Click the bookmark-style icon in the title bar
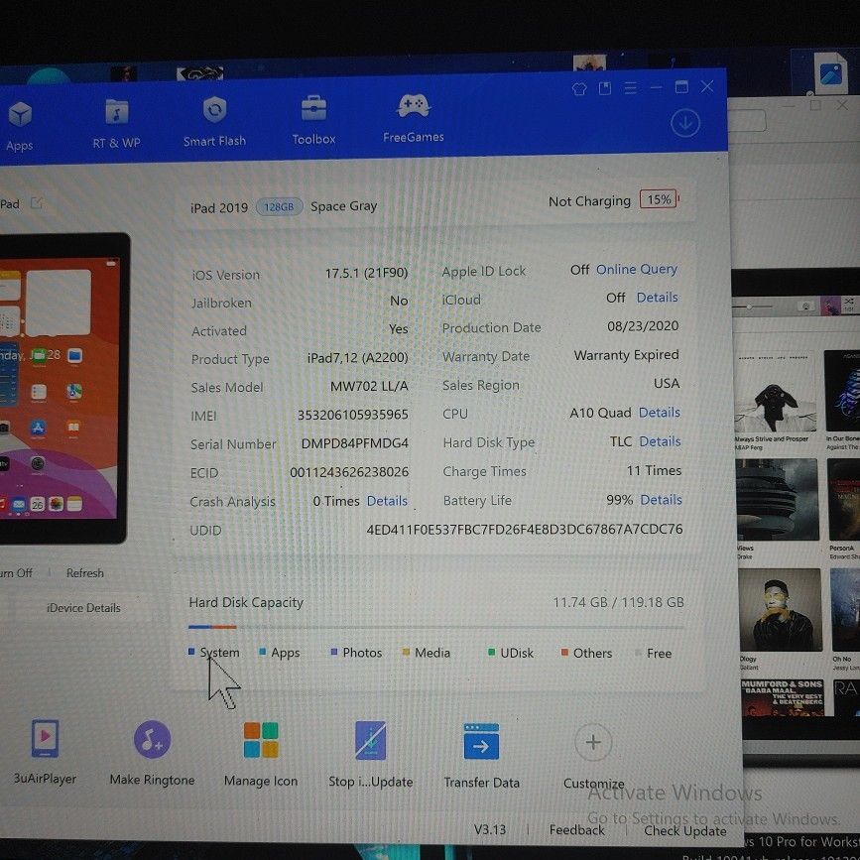Viewport: 860px width, 860px height. coord(605,88)
